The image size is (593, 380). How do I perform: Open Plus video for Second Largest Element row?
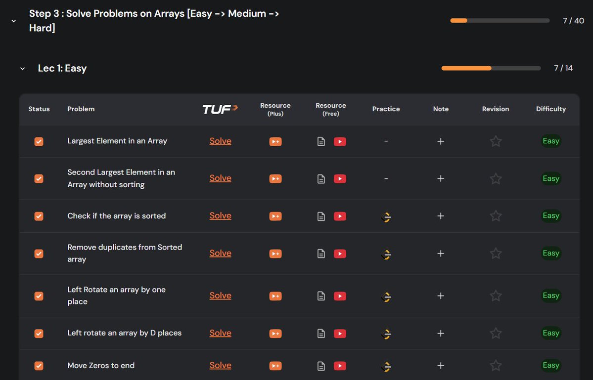coord(275,179)
